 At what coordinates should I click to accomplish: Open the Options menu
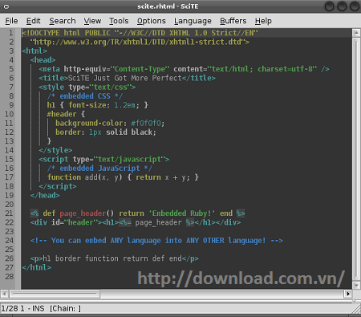pyautogui.click(x=152, y=21)
